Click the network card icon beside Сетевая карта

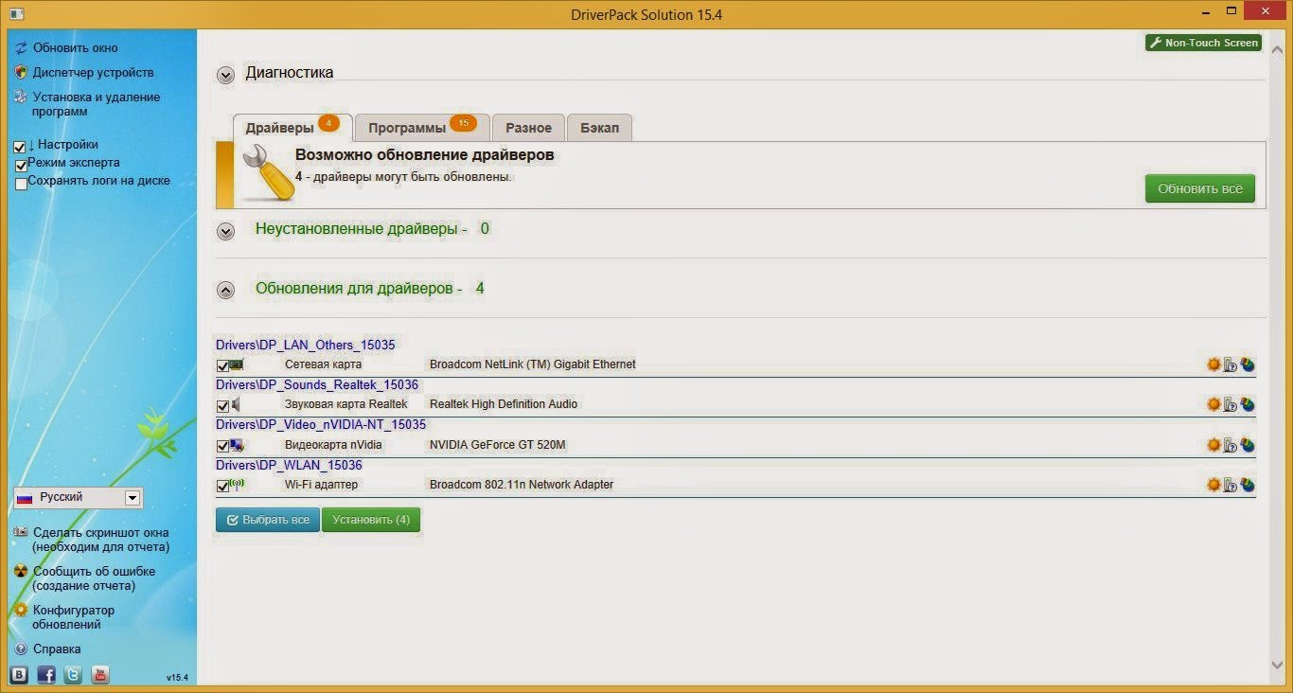click(237, 364)
